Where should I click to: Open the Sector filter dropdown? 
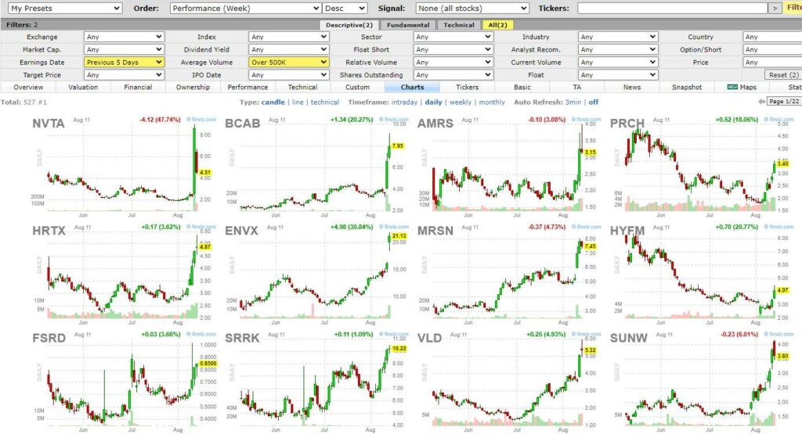point(453,37)
